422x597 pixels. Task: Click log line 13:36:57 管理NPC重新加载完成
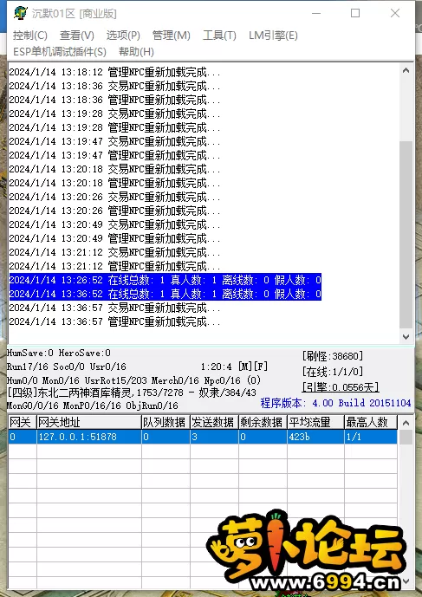coord(114,321)
